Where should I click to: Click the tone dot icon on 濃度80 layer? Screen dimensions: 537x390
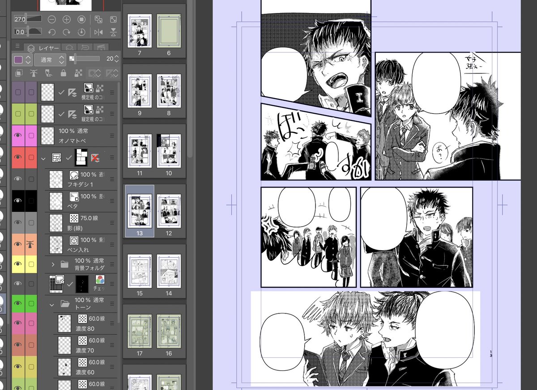(x=83, y=319)
